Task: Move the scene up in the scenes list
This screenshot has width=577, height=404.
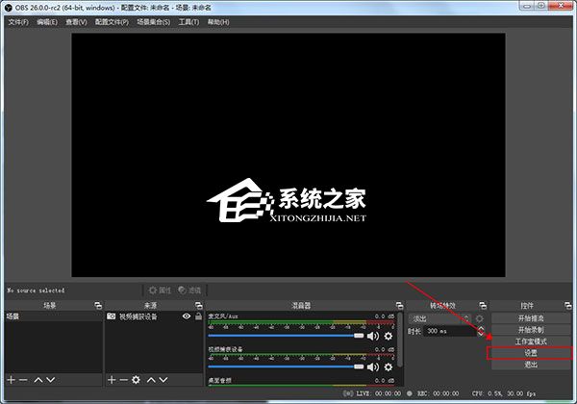Action: 38,380
